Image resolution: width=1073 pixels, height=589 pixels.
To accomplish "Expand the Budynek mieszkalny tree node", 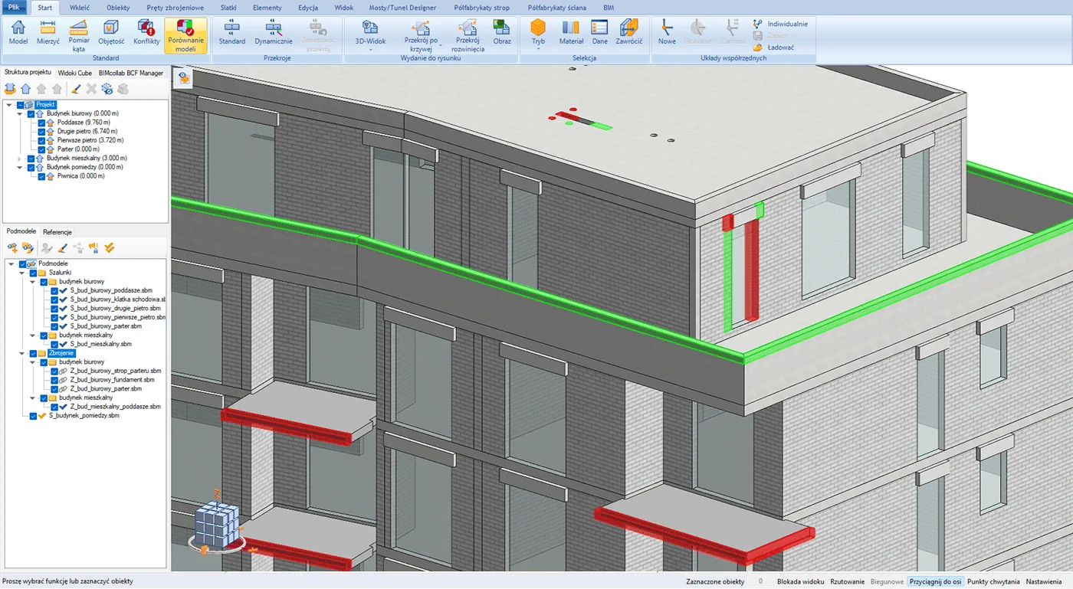I will [x=20, y=159].
